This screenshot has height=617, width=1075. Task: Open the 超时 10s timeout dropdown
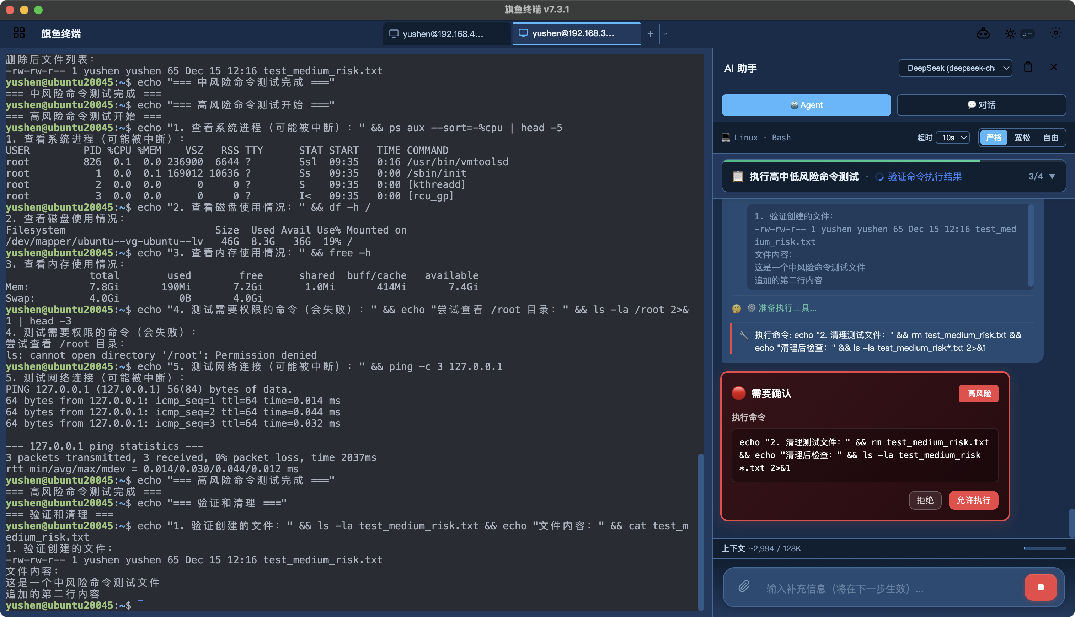pyautogui.click(x=953, y=138)
